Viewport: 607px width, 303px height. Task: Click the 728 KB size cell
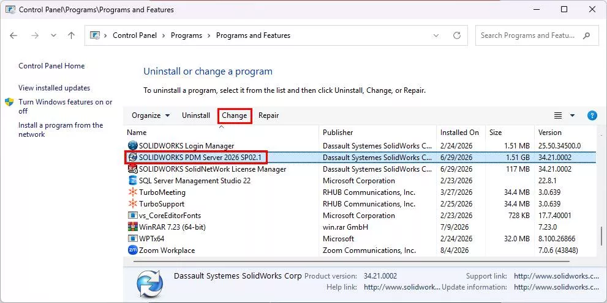click(x=519, y=216)
